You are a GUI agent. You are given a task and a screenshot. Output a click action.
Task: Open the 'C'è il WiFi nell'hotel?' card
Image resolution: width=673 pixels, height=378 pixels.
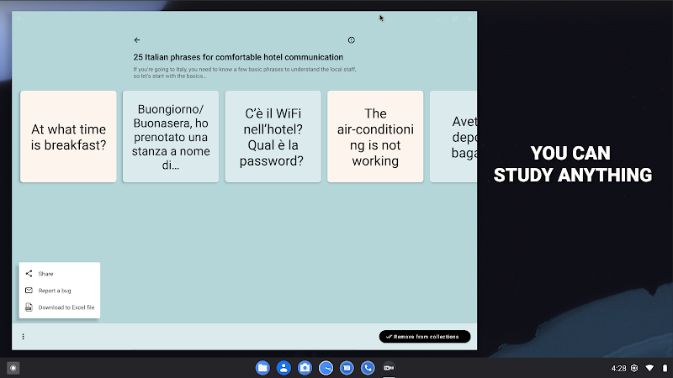(273, 136)
